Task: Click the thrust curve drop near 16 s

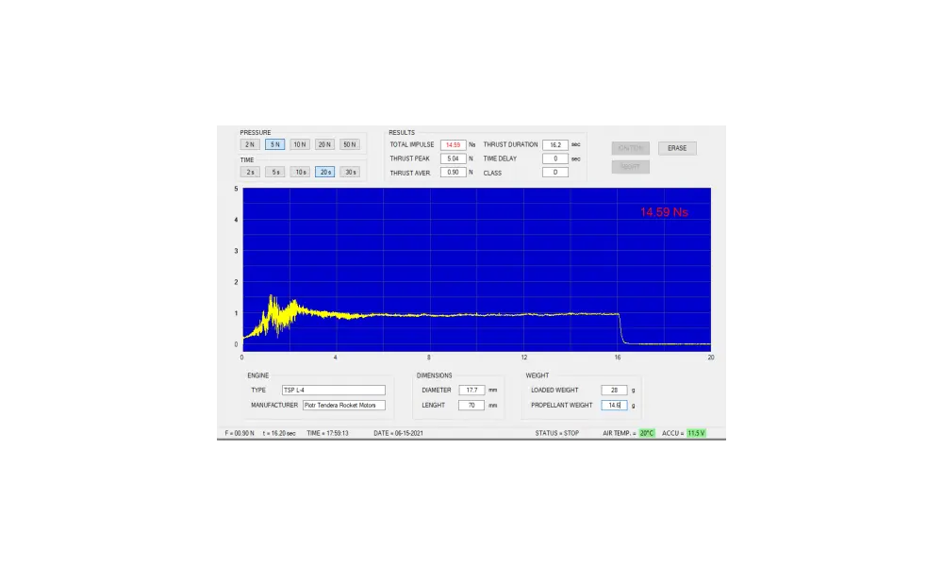Action: pos(620,328)
